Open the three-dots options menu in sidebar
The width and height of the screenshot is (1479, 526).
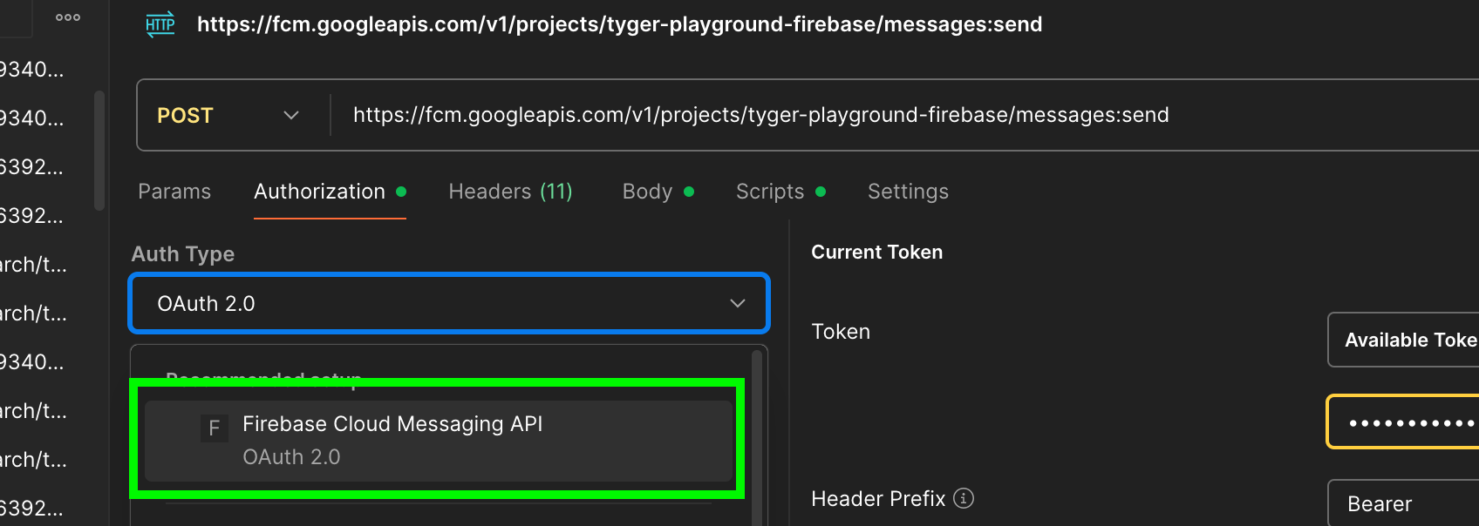pyautogui.click(x=68, y=17)
